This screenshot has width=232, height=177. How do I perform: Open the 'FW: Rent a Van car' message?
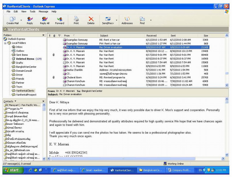tap(128, 44)
